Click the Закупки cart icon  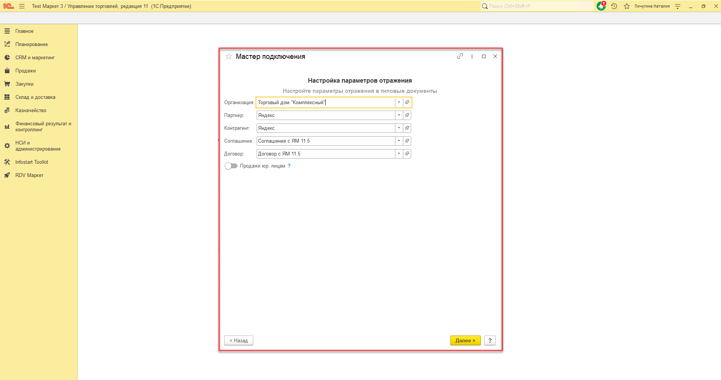pos(7,84)
